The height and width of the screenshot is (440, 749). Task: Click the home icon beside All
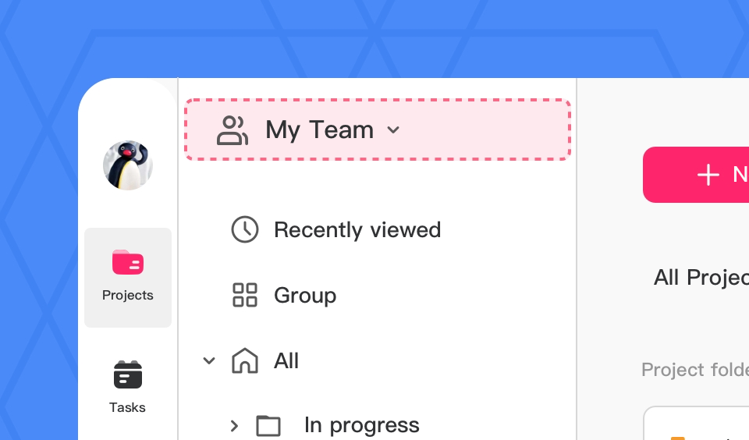(245, 360)
